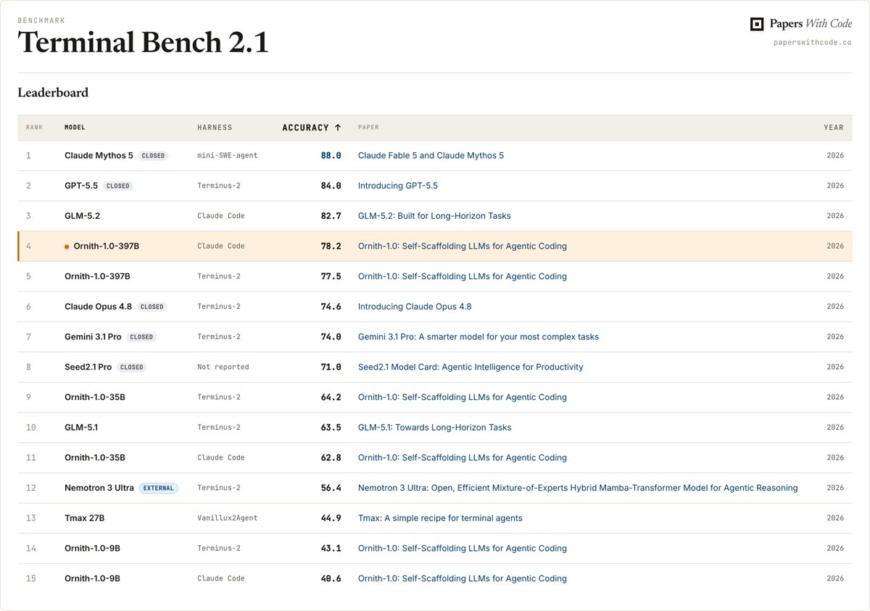This screenshot has height=611, width=870.
Task: Open paper 'Claude Fable 5 and Claude Mythos 5'
Action: click(x=431, y=156)
